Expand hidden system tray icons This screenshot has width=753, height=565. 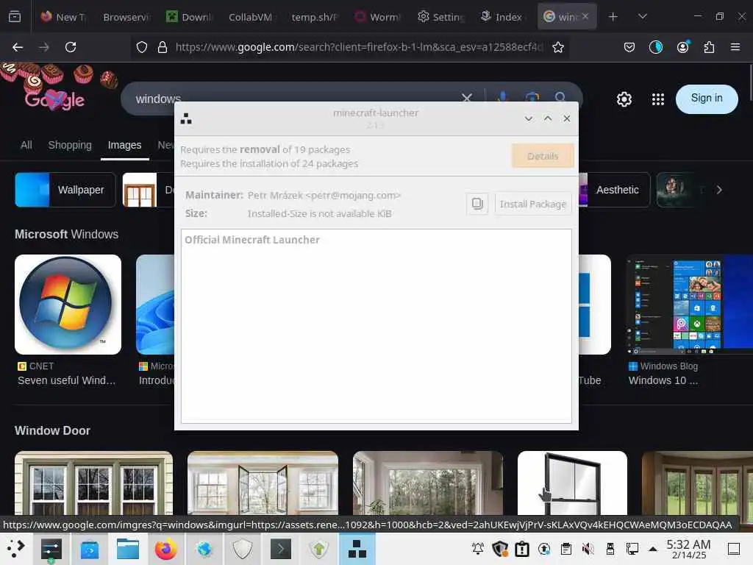click(653, 548)
